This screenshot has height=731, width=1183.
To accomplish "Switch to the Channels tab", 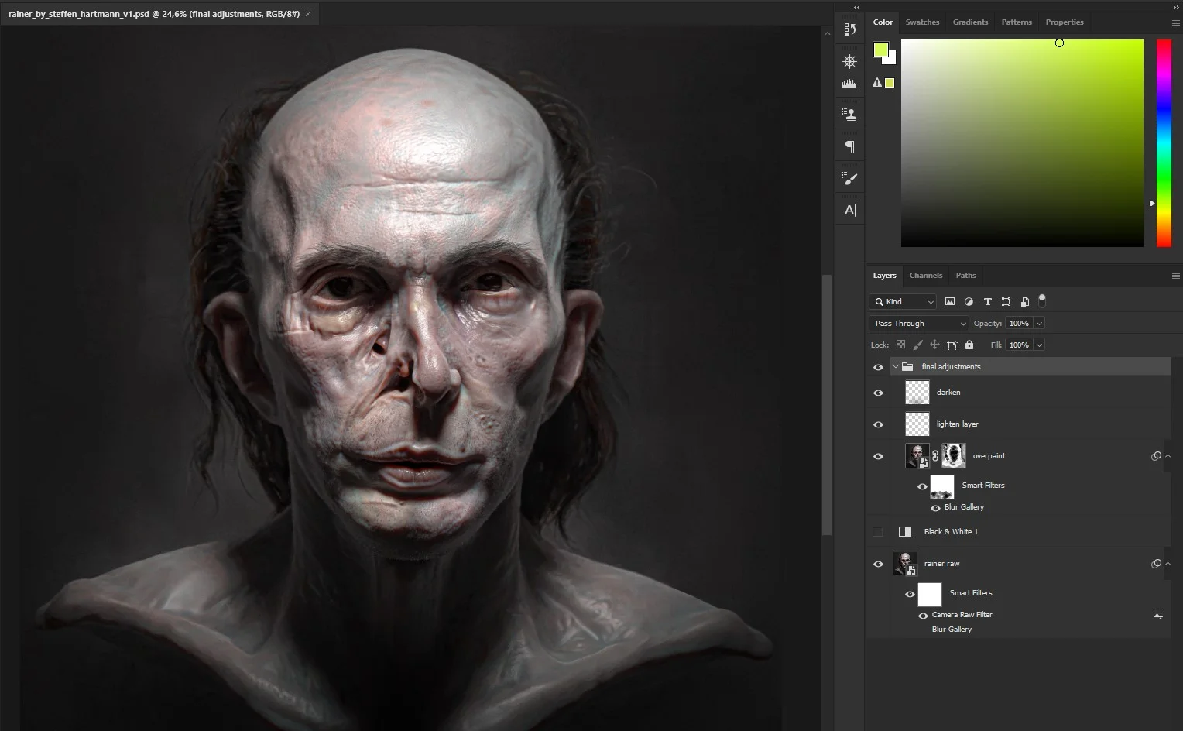I will coord(926,276).
